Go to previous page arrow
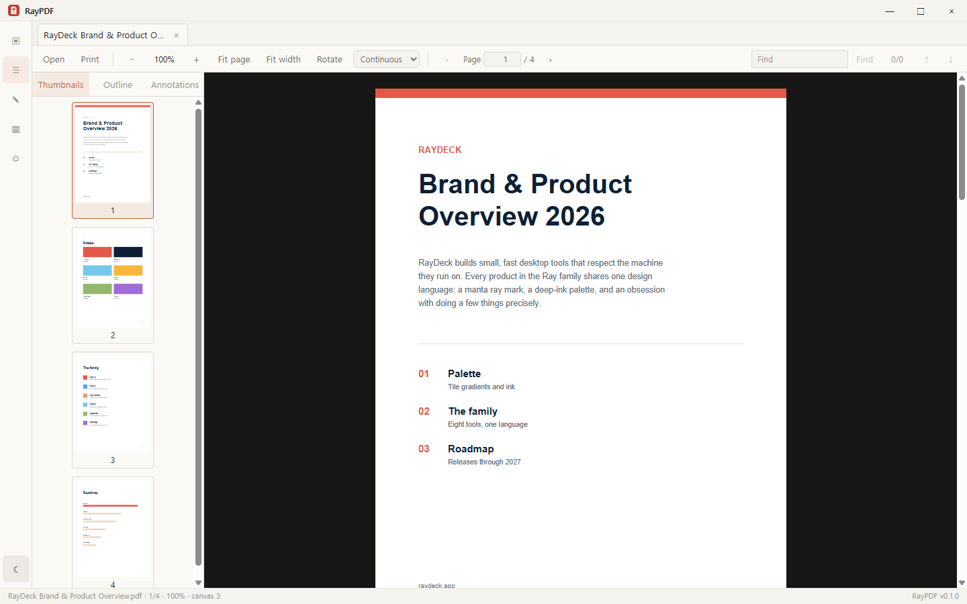 [447, 60]
